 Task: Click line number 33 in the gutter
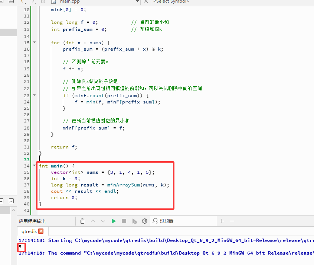click(x=26, y=160)
